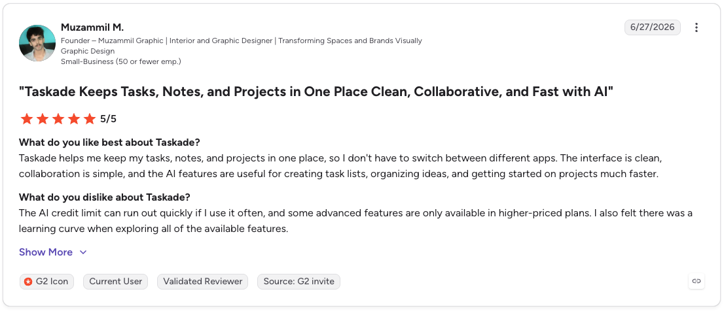Copy the review link via chain icon
Screen dimensions: 724x315
pos(697,281)
